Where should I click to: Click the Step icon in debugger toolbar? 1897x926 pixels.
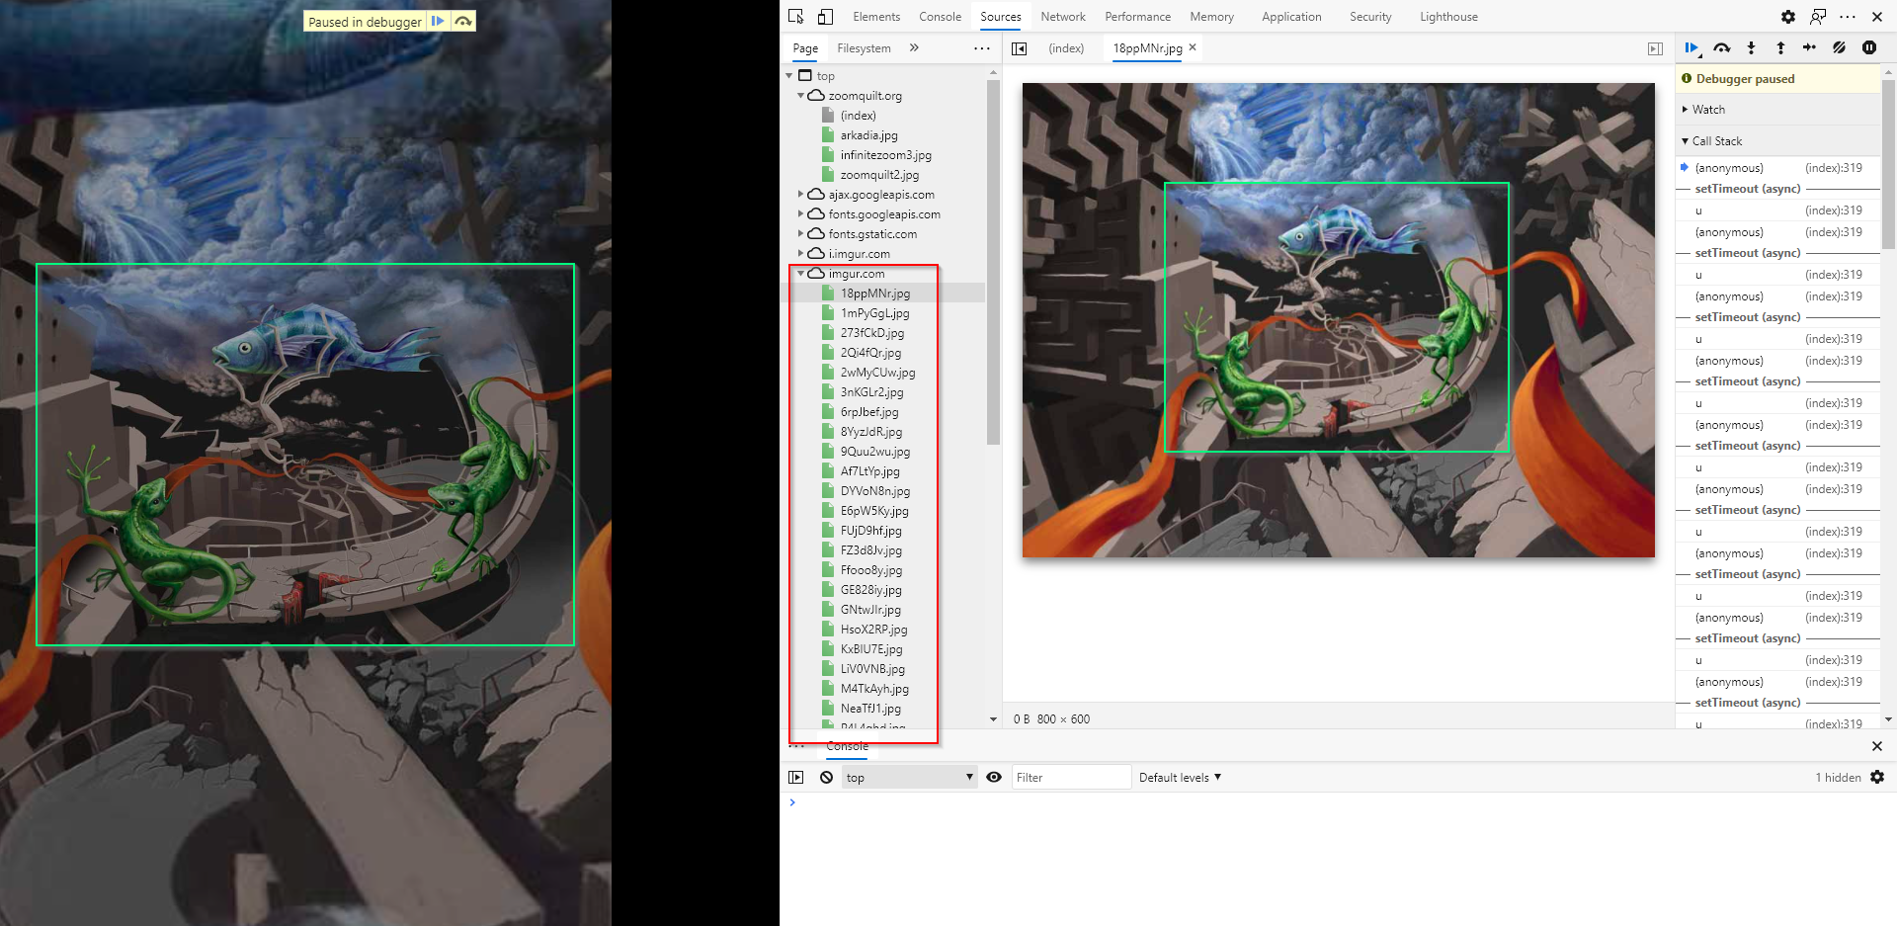click(1809, 47)
